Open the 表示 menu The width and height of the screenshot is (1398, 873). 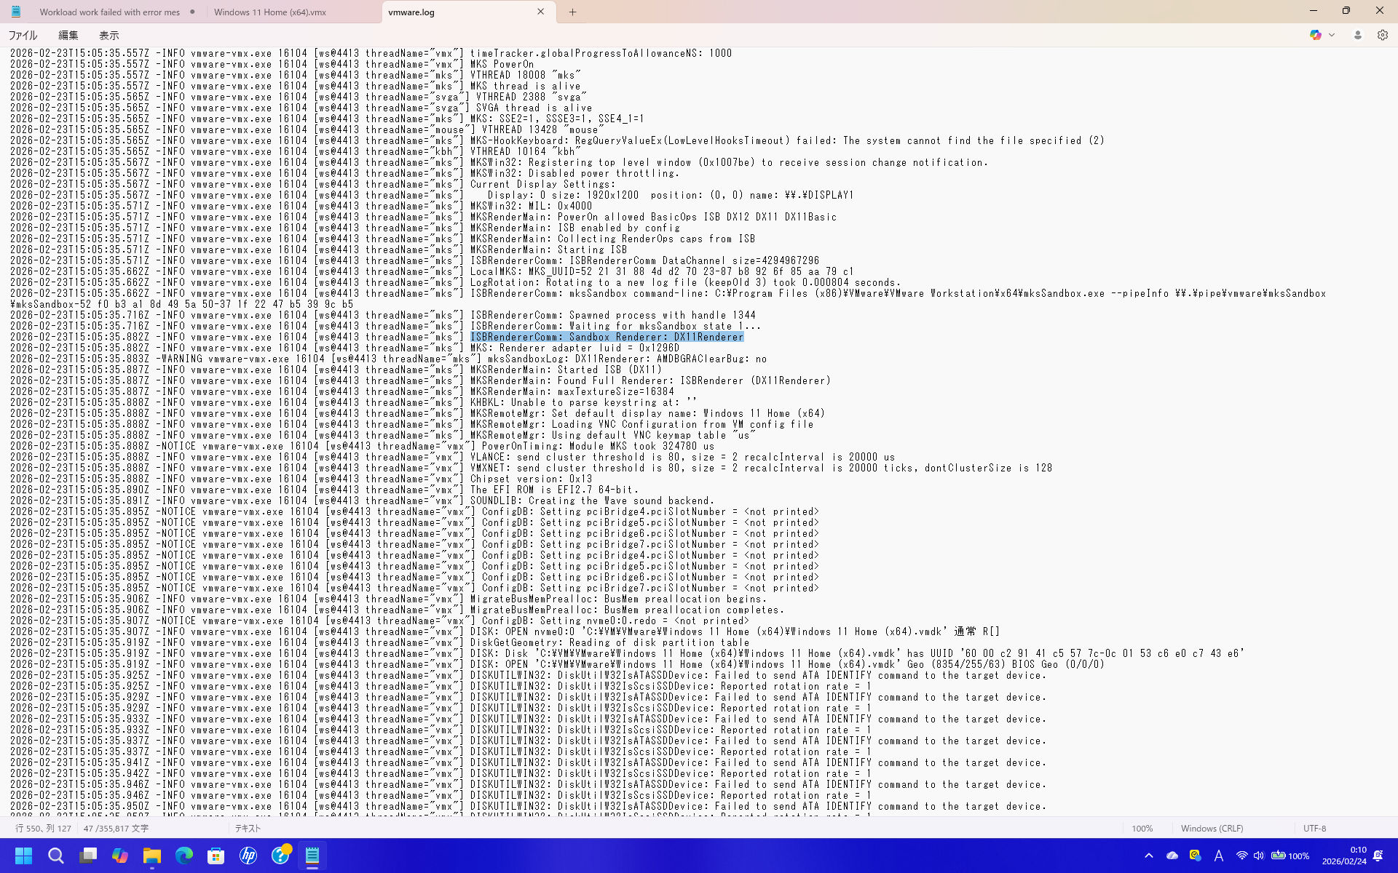pyautogui.click(x=108, y=35)
